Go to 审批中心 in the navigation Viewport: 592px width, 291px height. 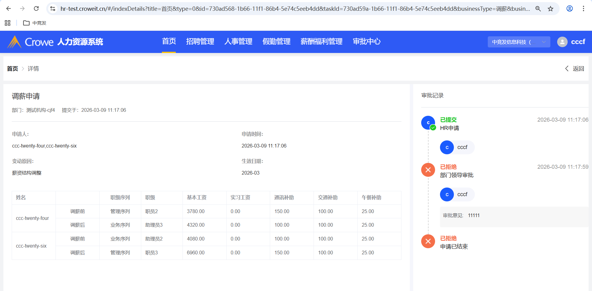366,42
